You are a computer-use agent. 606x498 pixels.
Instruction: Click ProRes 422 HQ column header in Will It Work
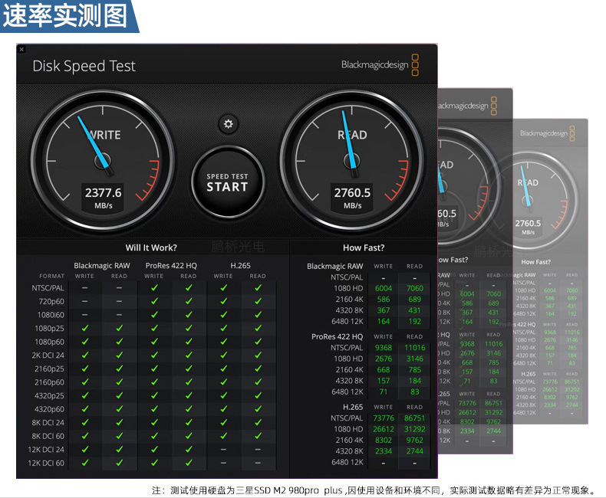pyautogui.click(x=171, y=266)
